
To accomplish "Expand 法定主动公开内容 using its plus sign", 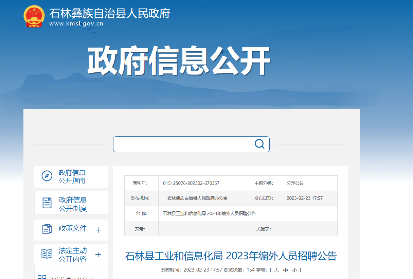I will [x=98, y=255].
